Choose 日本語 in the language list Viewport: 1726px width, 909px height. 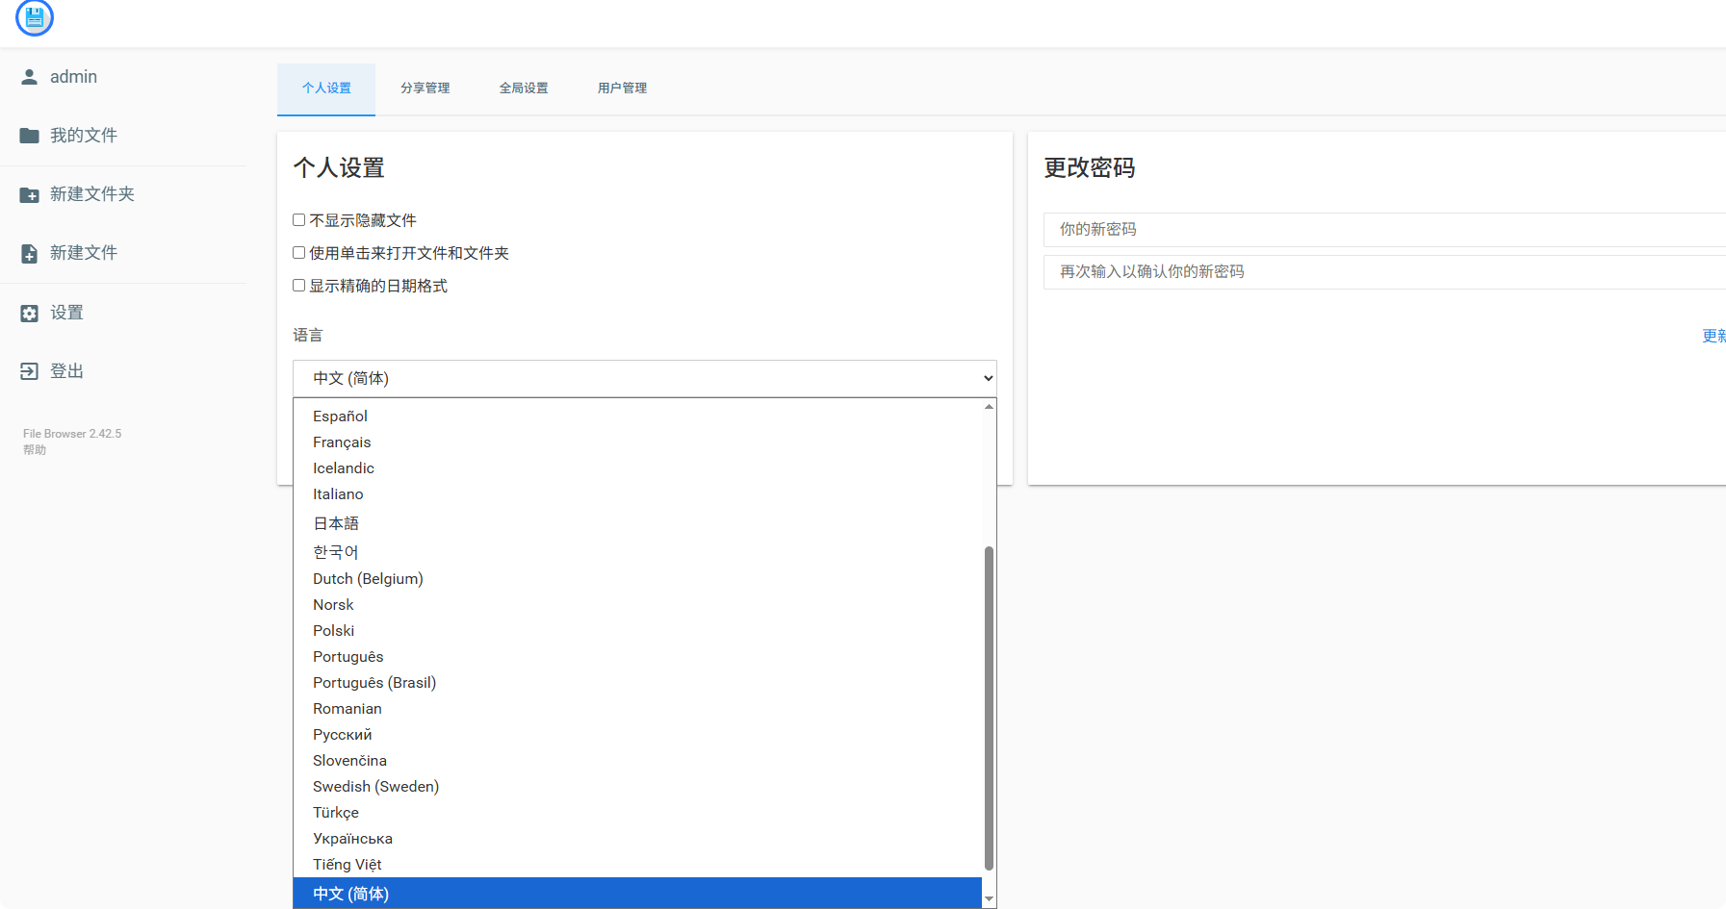(336, 523)
